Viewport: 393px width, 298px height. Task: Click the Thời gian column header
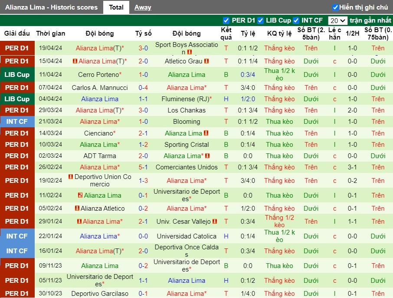tap(51, 33)
